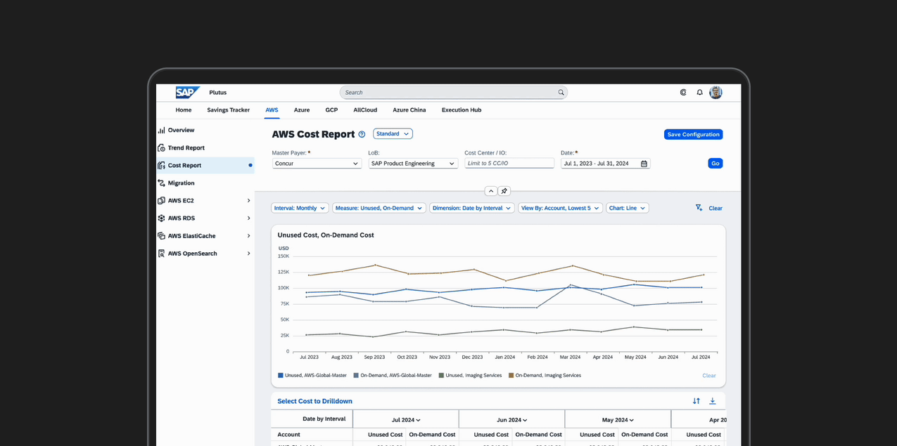The width and height of the screenshot is (897, 446).
Task: Click the On-Demand, AWS-Global-Master legend swatch
Action: pyautogui.click(x=356, y=376)
